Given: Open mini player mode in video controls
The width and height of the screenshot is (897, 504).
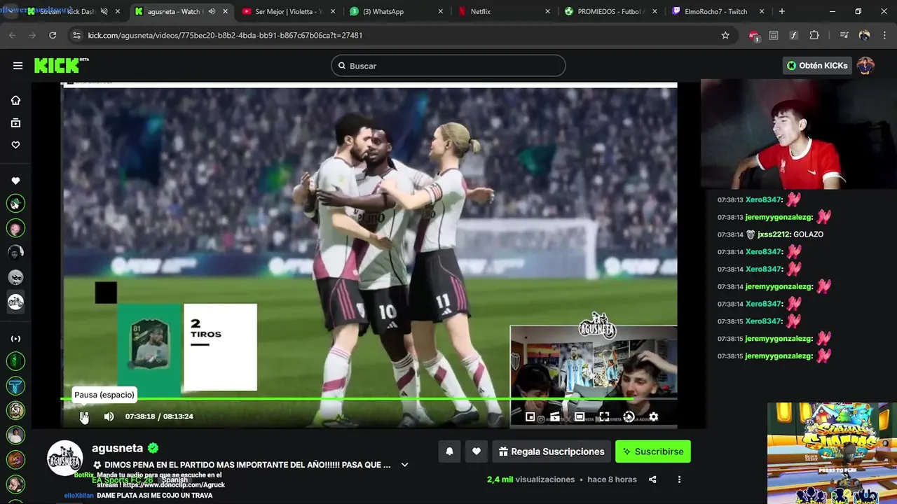Looking at the screenshot, I should [530, 416].
